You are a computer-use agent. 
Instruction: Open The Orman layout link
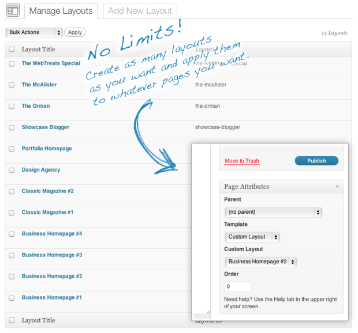coord(36,106)
